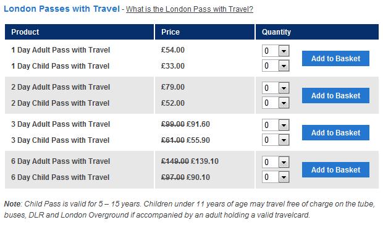
Task: Add 1 Day passes to basket
Action: 335,58
